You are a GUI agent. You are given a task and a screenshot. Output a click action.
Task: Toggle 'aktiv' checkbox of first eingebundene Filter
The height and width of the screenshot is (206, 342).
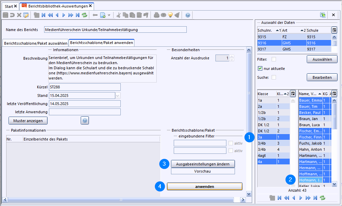pos(231,143)
